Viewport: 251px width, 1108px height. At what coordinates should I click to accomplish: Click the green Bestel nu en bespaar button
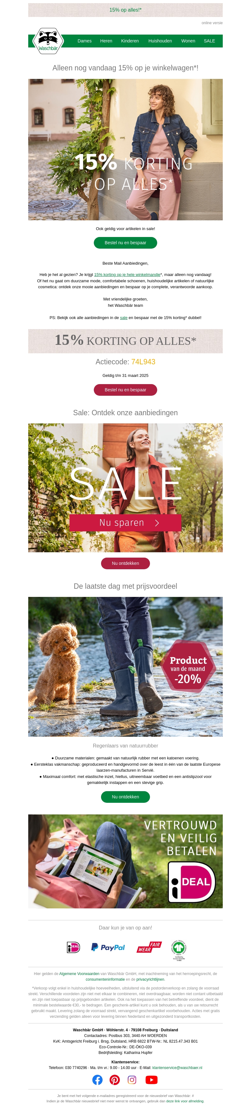(125, 243)
